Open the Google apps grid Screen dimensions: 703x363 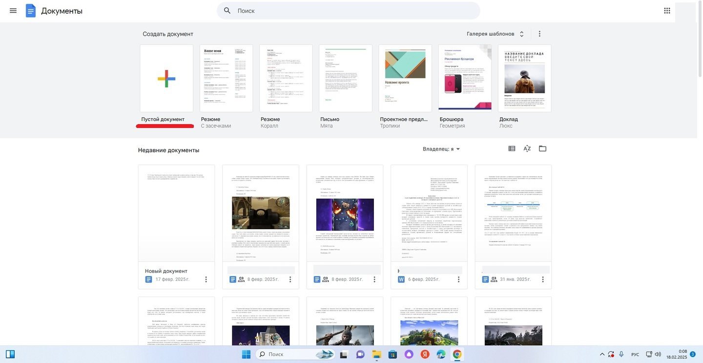[x=667, y=10]
